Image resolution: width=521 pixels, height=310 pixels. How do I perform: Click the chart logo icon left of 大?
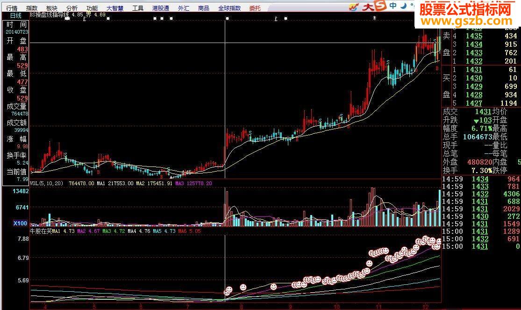(354, 7)
